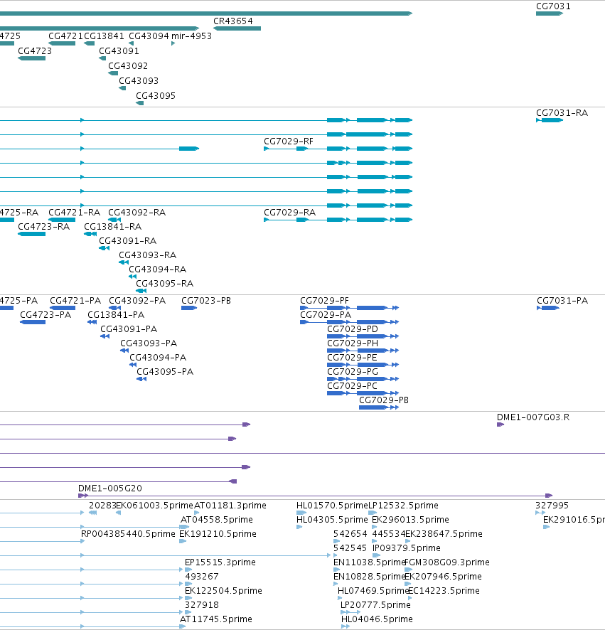Click the DME1-005G20 feature label

(110, 488)
